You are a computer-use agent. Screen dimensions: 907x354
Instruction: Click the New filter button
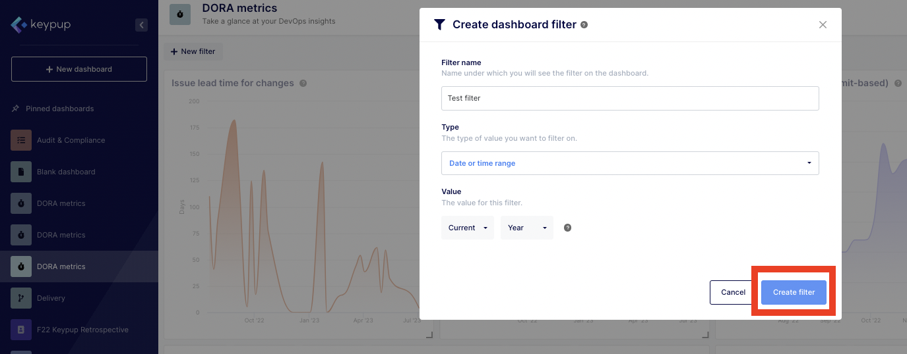(193, 51)
